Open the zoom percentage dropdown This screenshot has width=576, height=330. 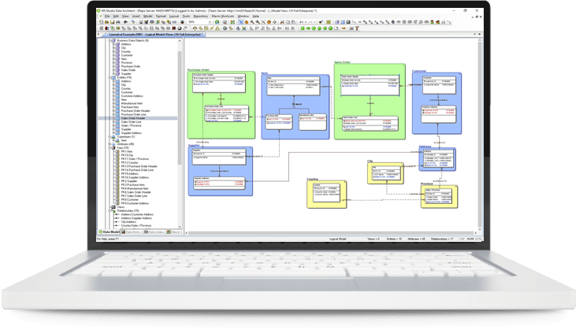click(210, 22)
